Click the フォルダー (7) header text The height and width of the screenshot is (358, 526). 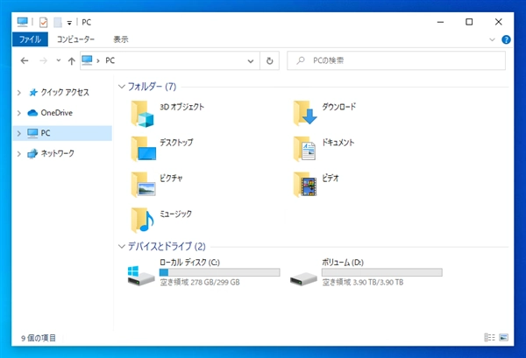(x=152, y=87)
